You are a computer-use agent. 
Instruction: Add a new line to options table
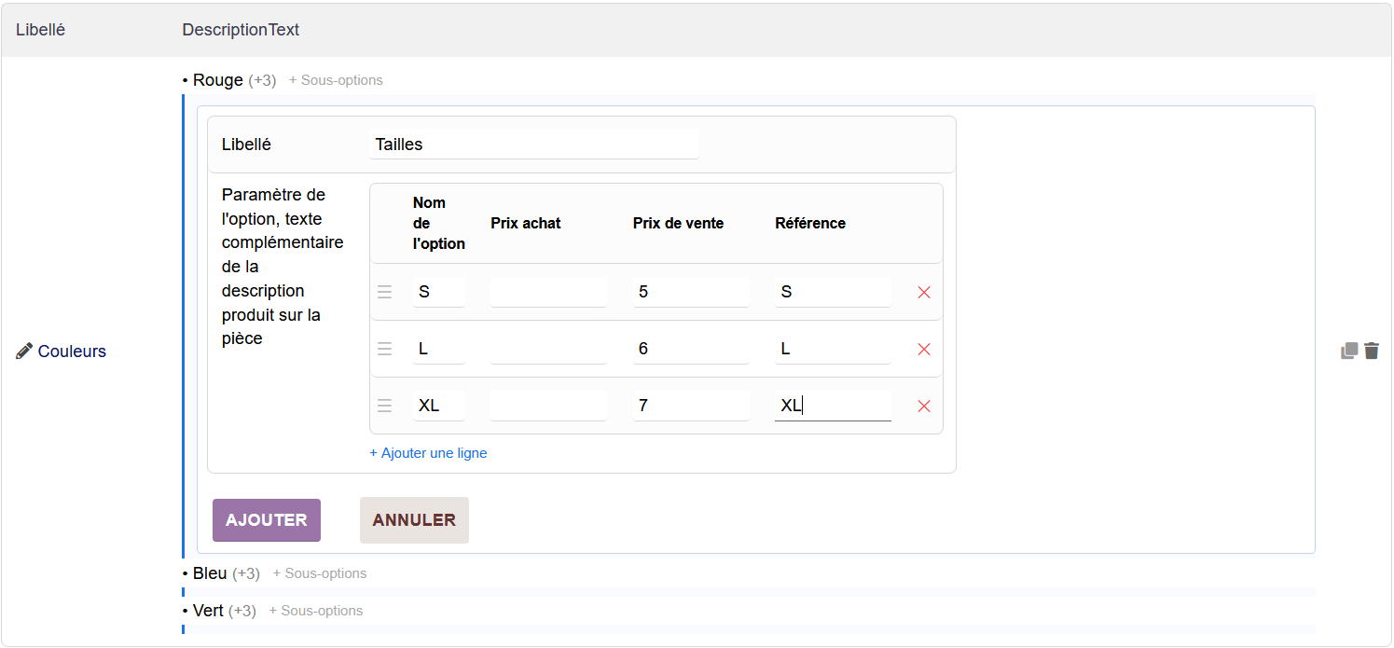428,453
